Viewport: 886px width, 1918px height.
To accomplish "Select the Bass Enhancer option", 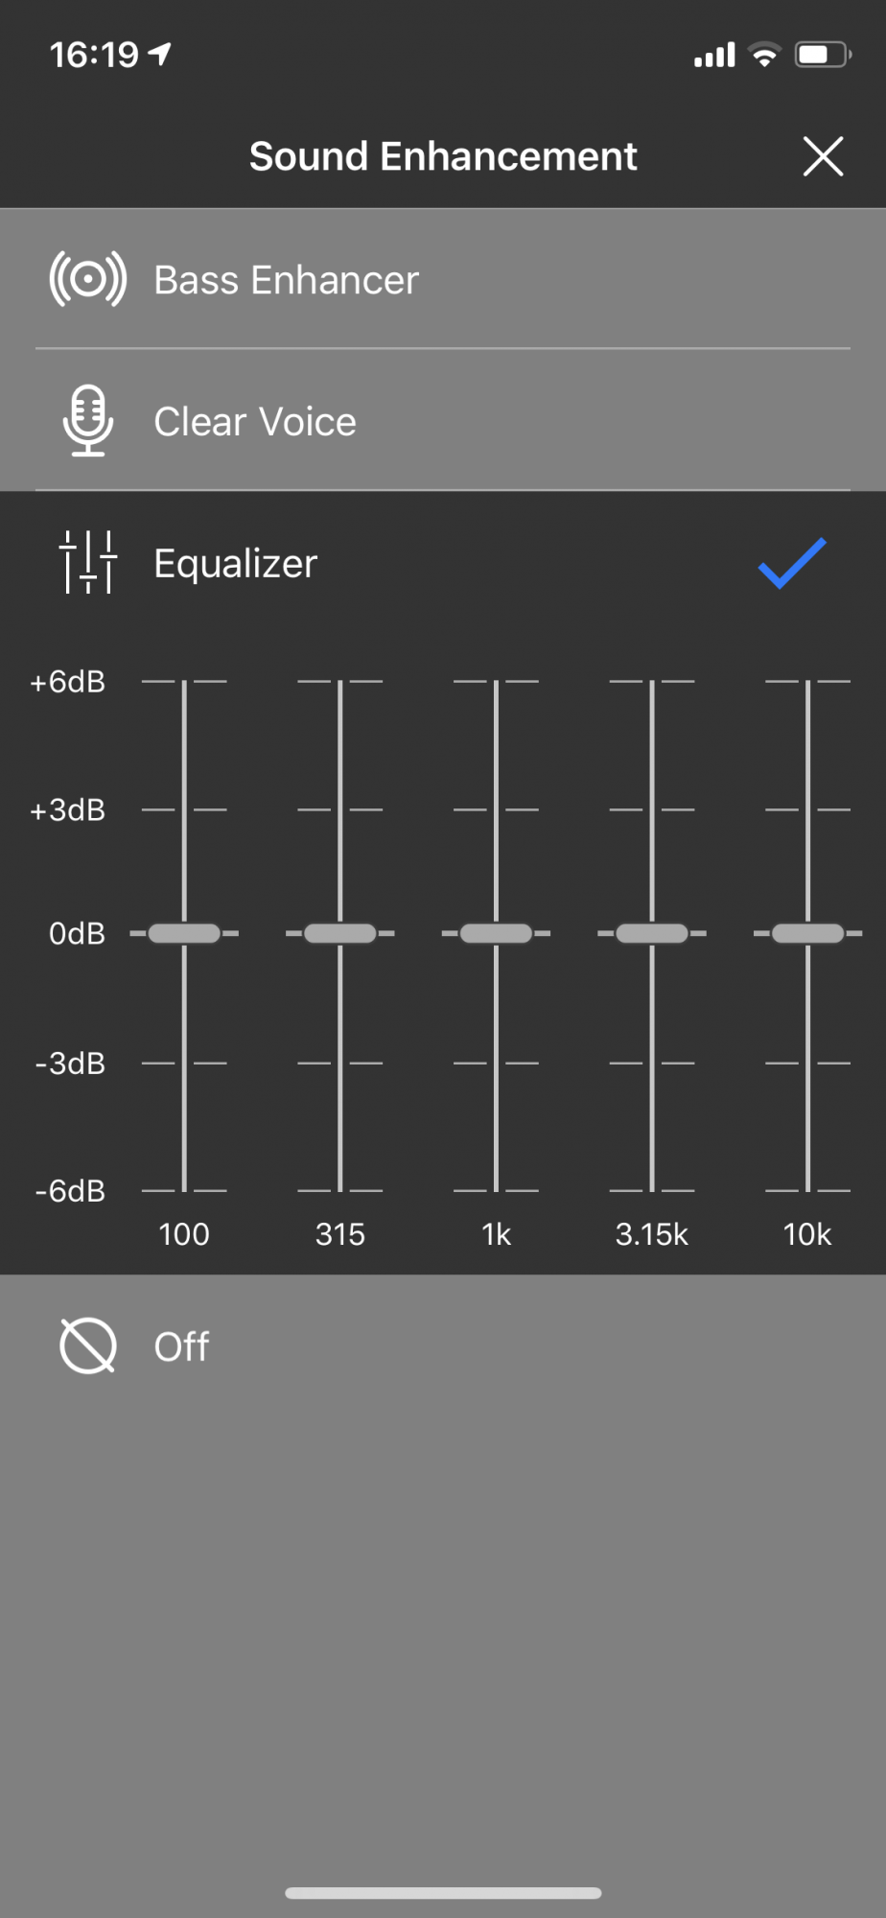I will pos(286,280).
